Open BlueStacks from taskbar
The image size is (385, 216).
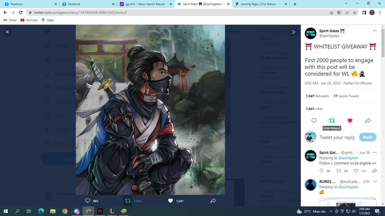click(x=124, y=211)
